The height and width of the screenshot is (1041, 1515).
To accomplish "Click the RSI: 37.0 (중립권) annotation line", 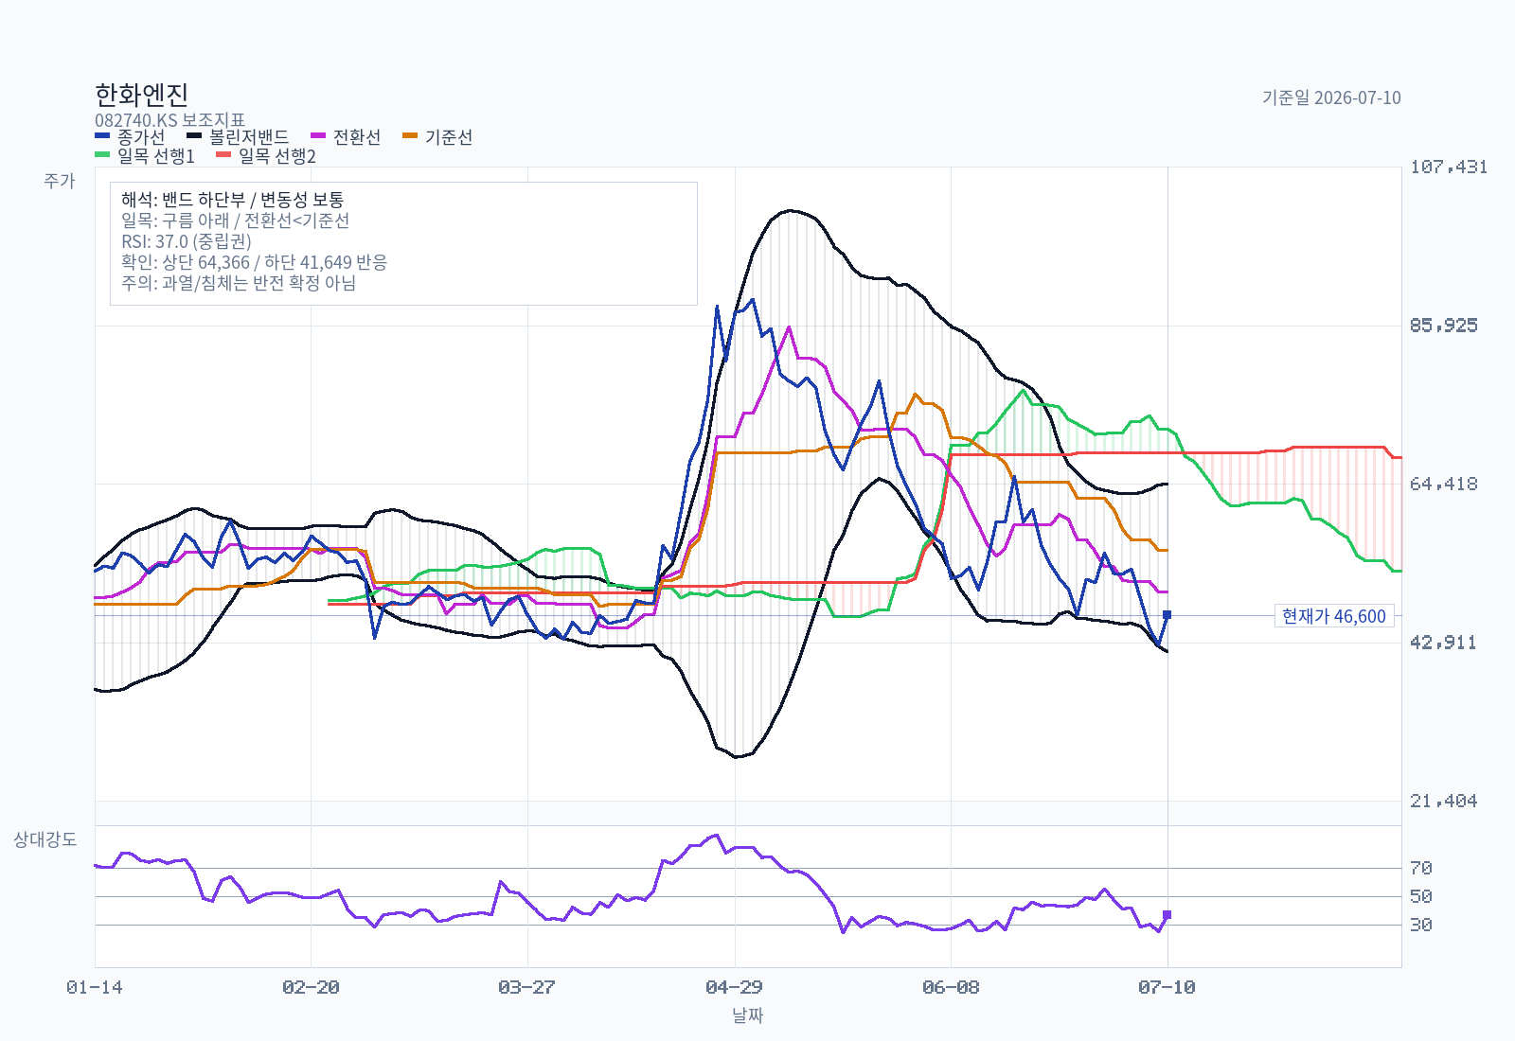I will click(x=187, y=241).
